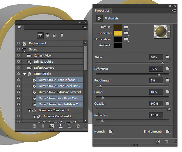The width and height of the screenshot is (182, 152).
Task: Open Properties panel flyout menu
Action: (174, 10)
